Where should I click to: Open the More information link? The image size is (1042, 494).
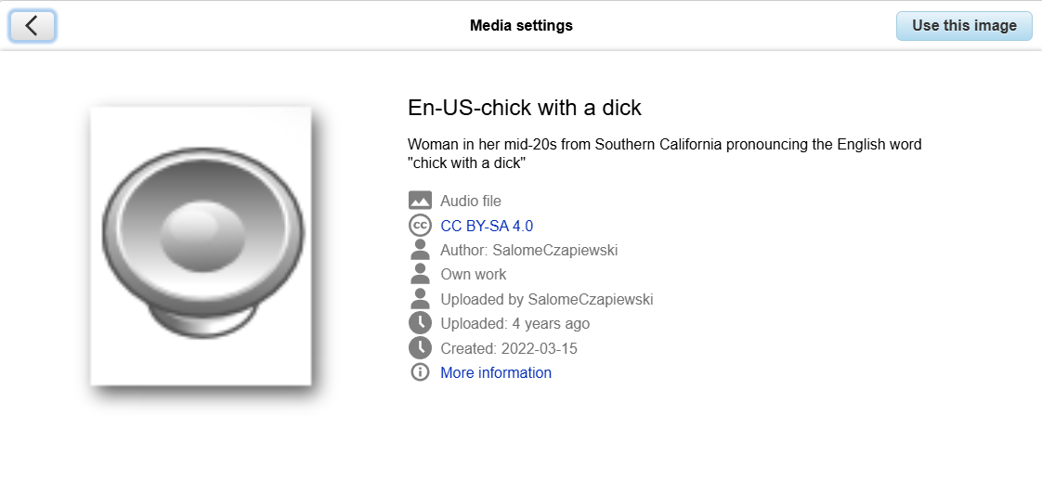click(496, 373)
